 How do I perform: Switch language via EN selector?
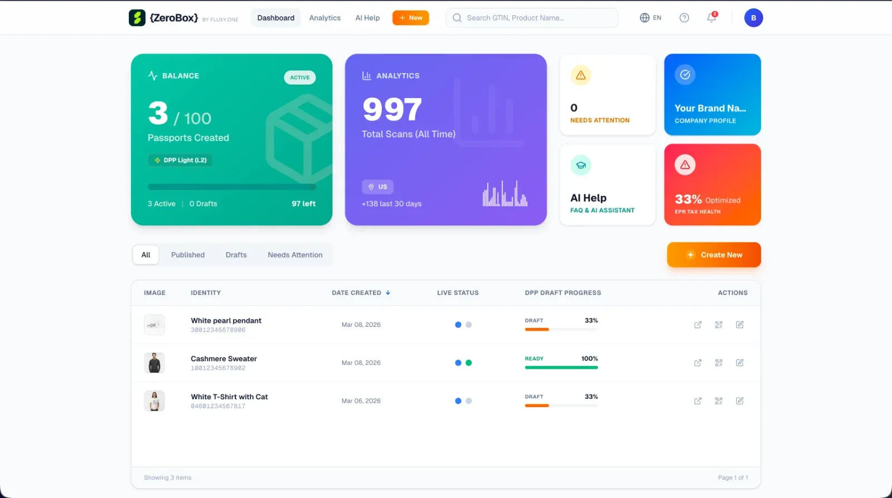click(651, 18)
